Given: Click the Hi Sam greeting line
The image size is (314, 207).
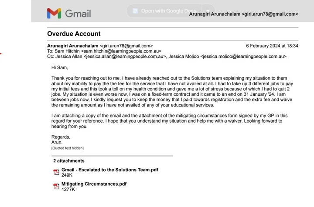Looking at the screenshot, I should 60,67.
